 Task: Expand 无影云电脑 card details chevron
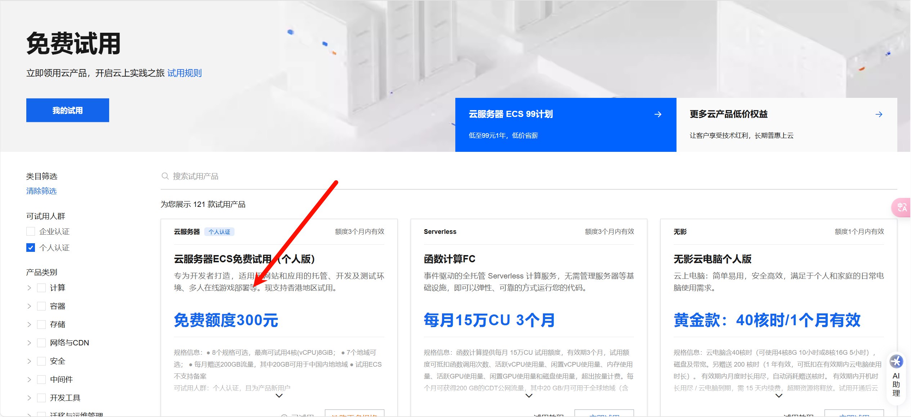[x=778, y=396]
